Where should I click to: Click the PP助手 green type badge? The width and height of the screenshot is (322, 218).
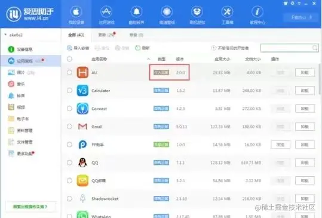point(161,145)
